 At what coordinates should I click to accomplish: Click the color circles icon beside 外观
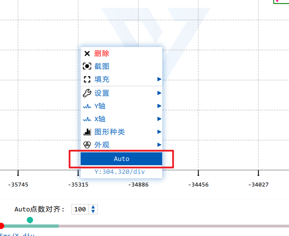click(87, 145)
